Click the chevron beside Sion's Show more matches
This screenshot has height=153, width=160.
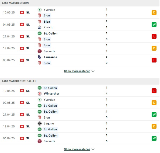tap(93, 71)
